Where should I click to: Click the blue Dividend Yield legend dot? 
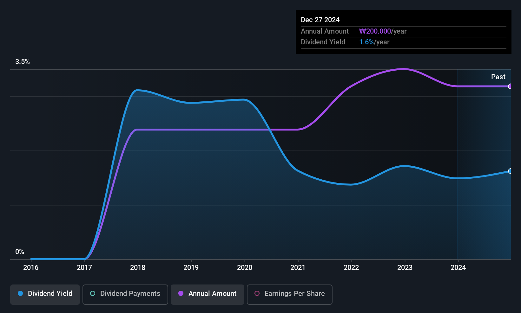point(20,293)
